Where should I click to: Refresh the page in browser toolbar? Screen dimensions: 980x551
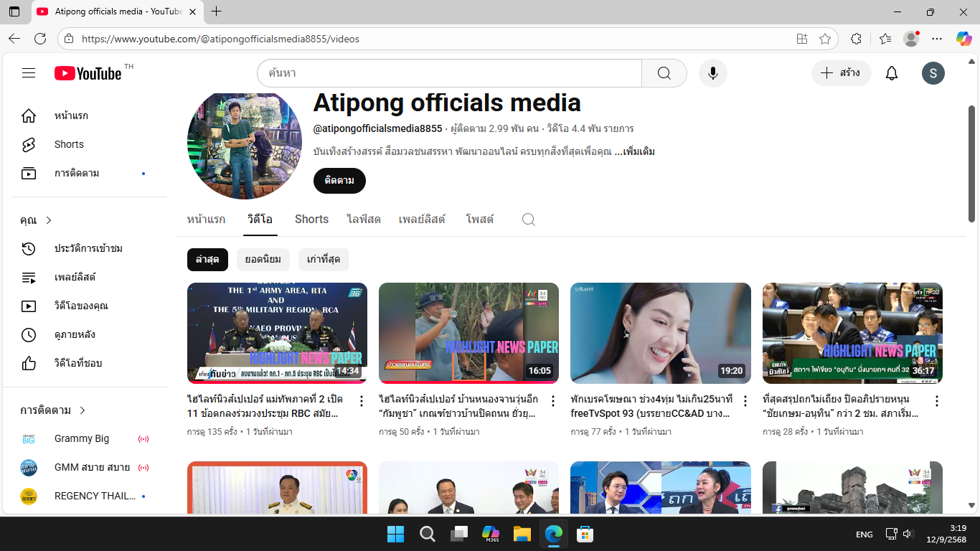click(40, 39)
